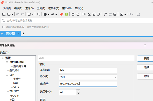
Task: Click the log document toolbar icon
Action: [115, 14]
